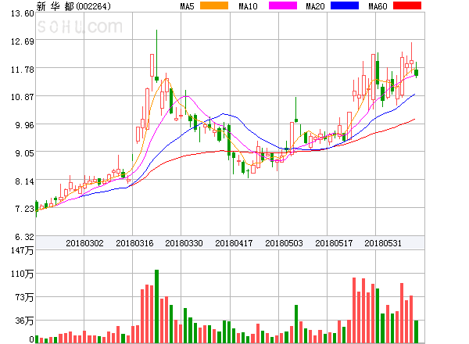The height and width of the screenshot is (344, 469).
Task: Click the 20180503 date label
Action: (x=284, y=243)
